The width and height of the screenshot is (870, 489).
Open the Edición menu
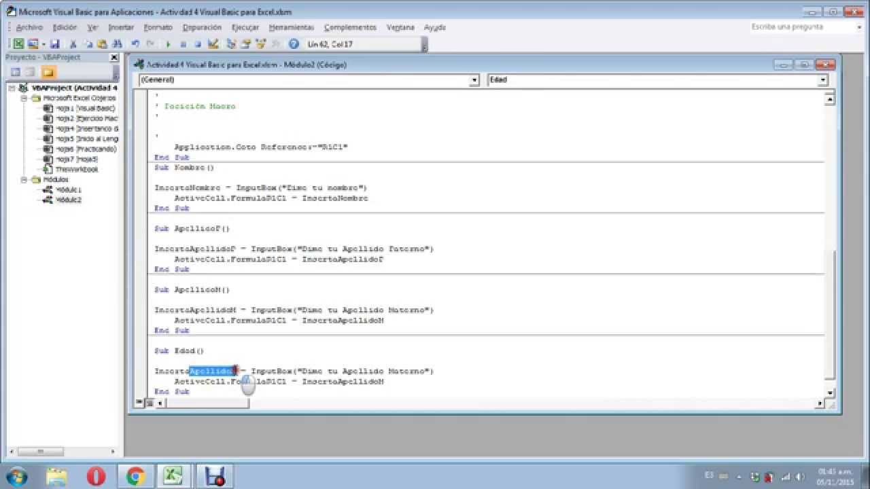click(65, 27)
